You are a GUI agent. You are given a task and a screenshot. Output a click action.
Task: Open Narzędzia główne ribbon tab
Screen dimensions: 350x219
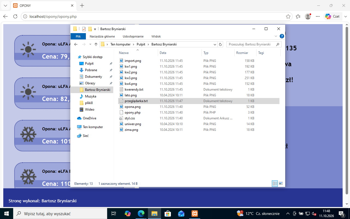point(102,36)
